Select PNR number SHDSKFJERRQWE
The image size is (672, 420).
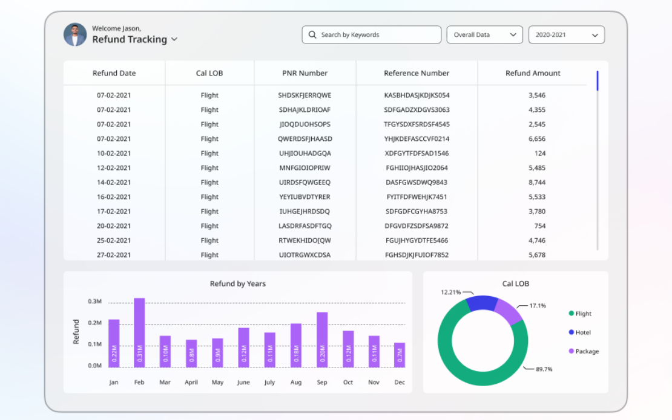click(305, 95)
